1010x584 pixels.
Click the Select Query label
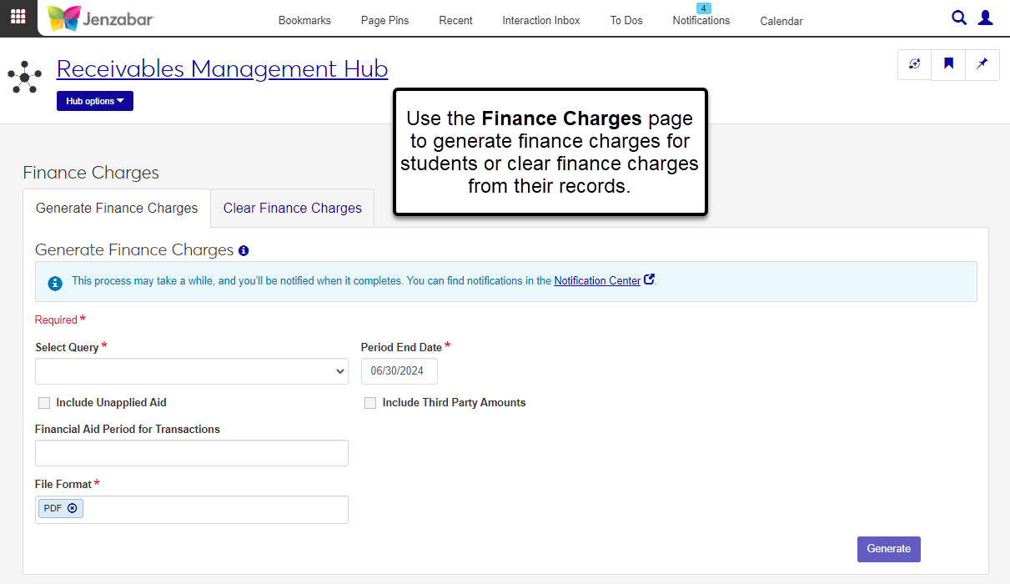[67, 347]
